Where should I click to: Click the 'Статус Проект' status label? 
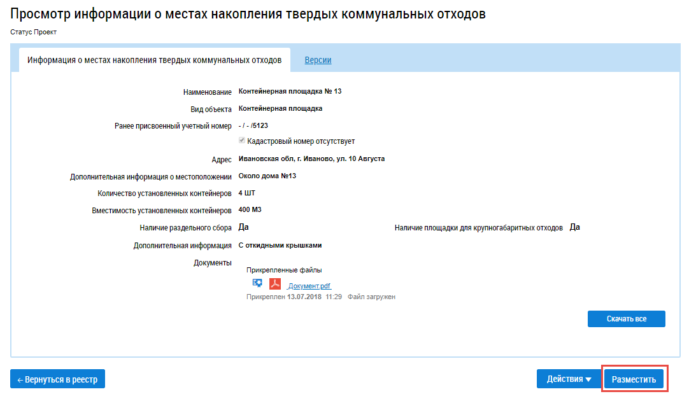pos(33,32)
